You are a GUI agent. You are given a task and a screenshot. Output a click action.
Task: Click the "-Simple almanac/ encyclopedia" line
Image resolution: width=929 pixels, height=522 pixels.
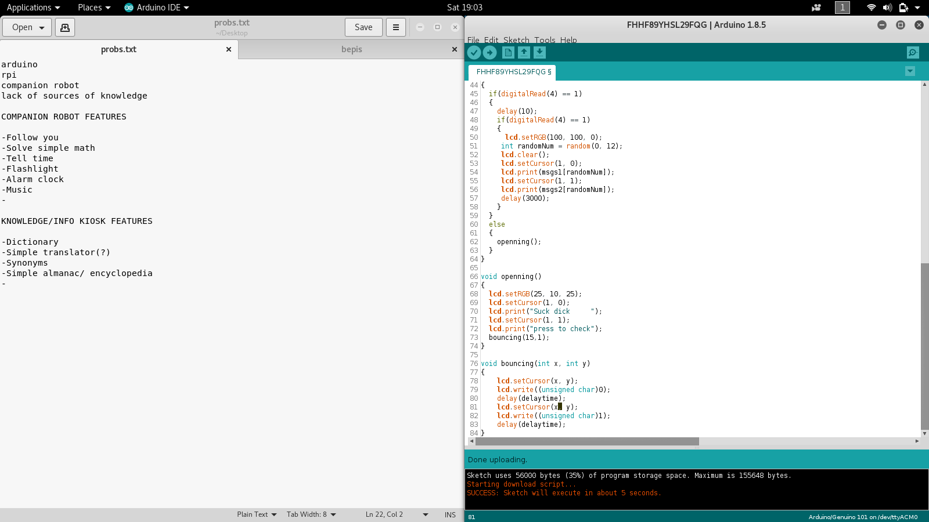(x=77, y=273)
